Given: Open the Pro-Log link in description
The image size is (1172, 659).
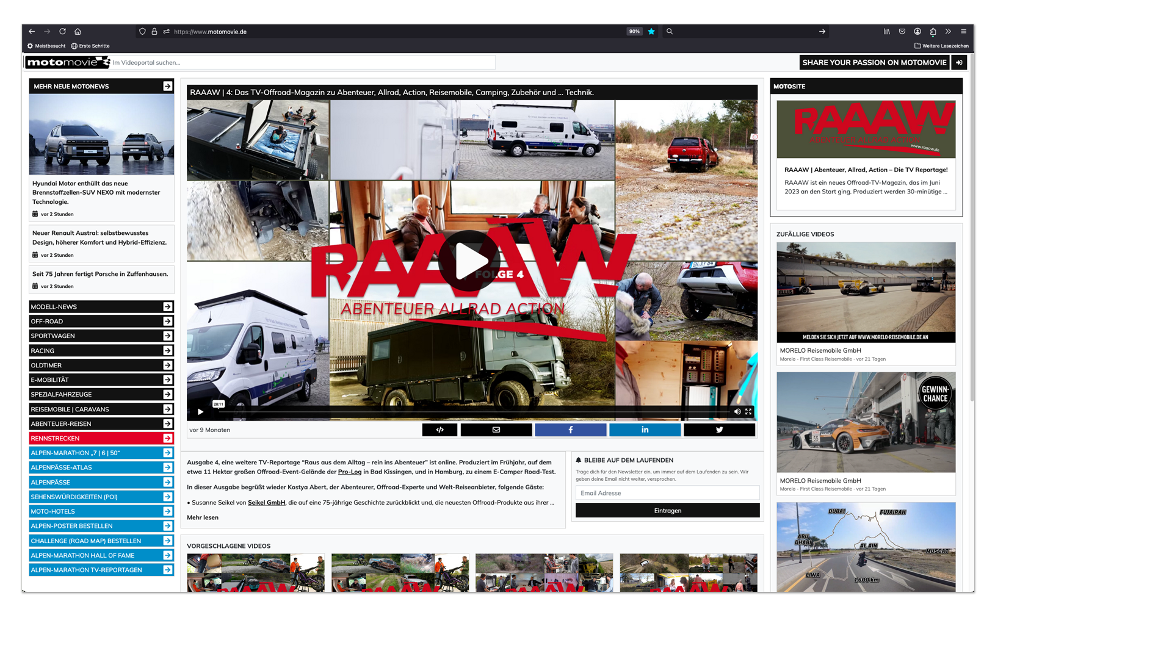Looking at the screenshot, I should (350, 472).
